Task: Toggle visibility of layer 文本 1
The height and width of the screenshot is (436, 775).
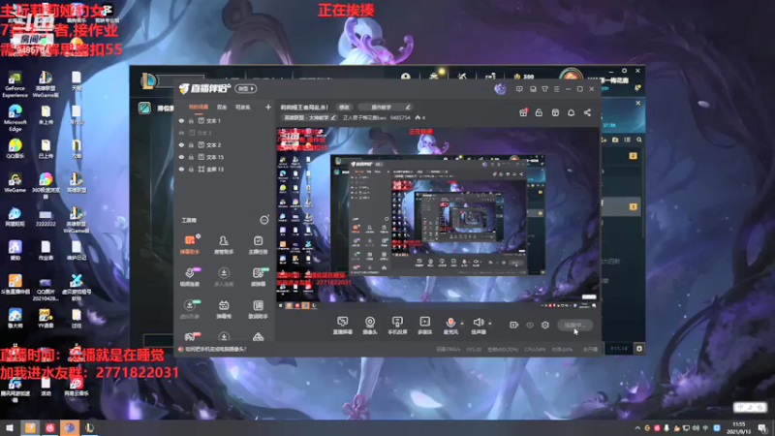Action: click(181, 120)
